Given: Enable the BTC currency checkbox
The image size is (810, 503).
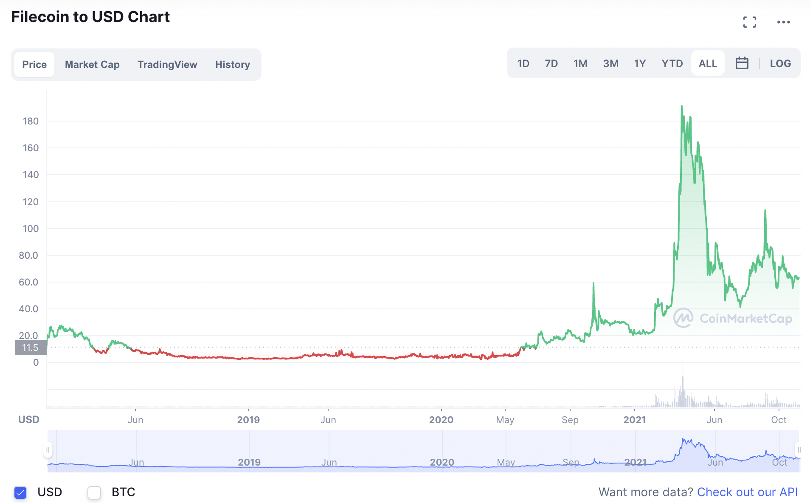Looking at the screenshot, I should tap(94, 492).
